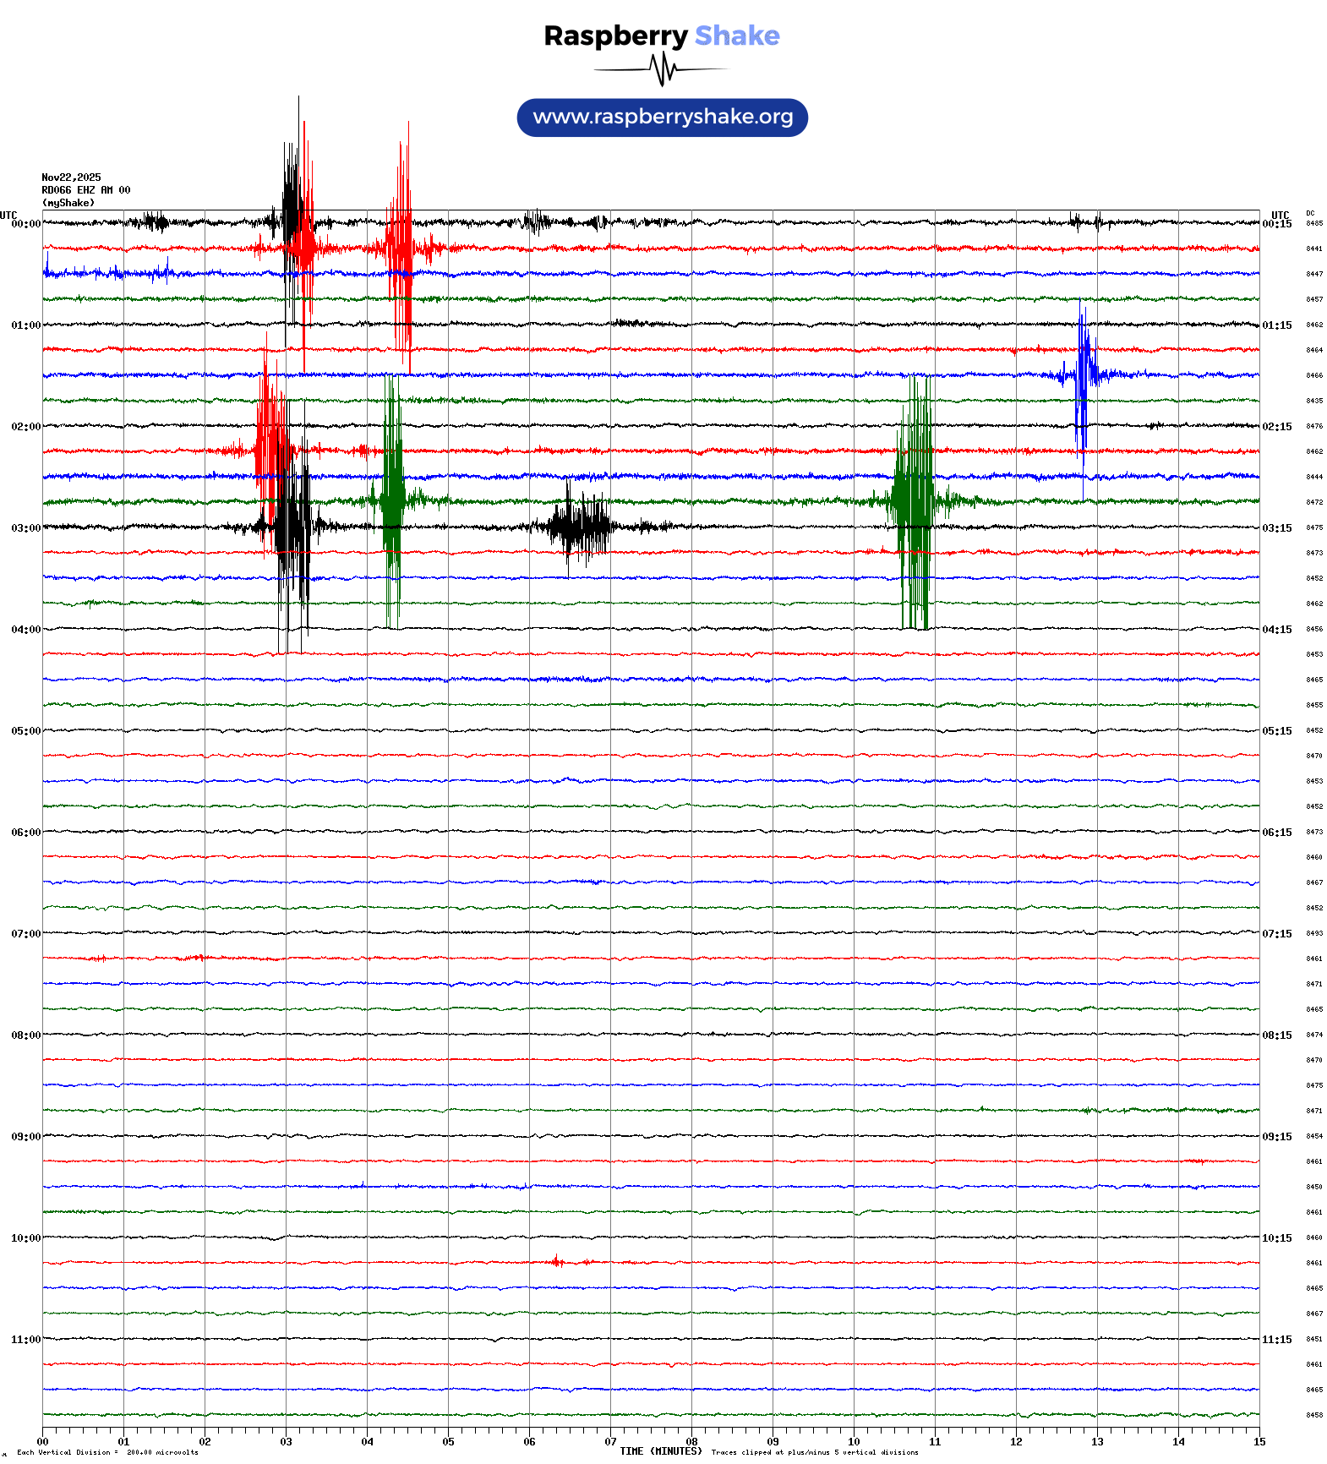Click the (myShake) station name text
Viewport: 1327px width, 1464px height.
(68, 203)
